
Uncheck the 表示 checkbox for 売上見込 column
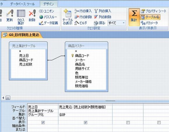click(x=85, y=122)
